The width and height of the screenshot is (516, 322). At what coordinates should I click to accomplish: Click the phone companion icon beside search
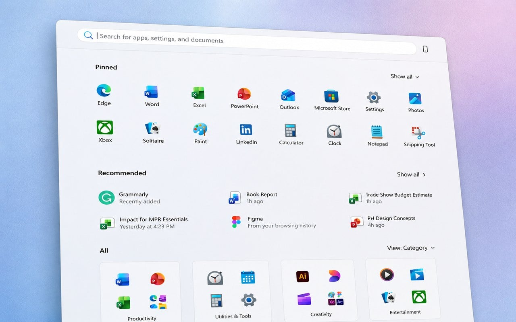tap(425, 49)
